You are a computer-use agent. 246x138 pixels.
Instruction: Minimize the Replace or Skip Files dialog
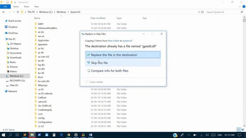(x=143, y=34)
